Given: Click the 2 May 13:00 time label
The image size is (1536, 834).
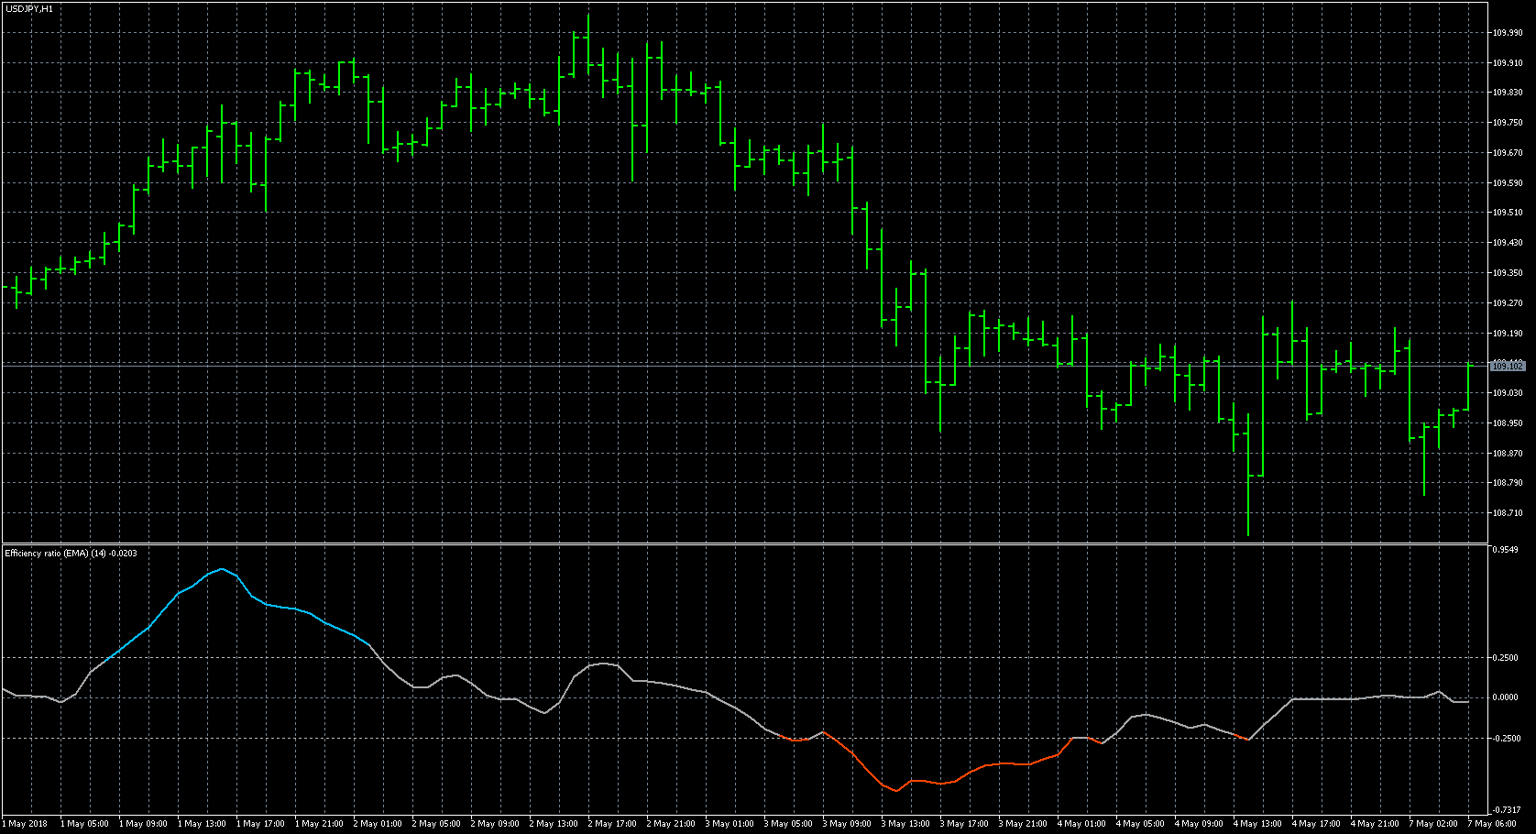Looking at the screenshot, I should (x=554, y=824).
